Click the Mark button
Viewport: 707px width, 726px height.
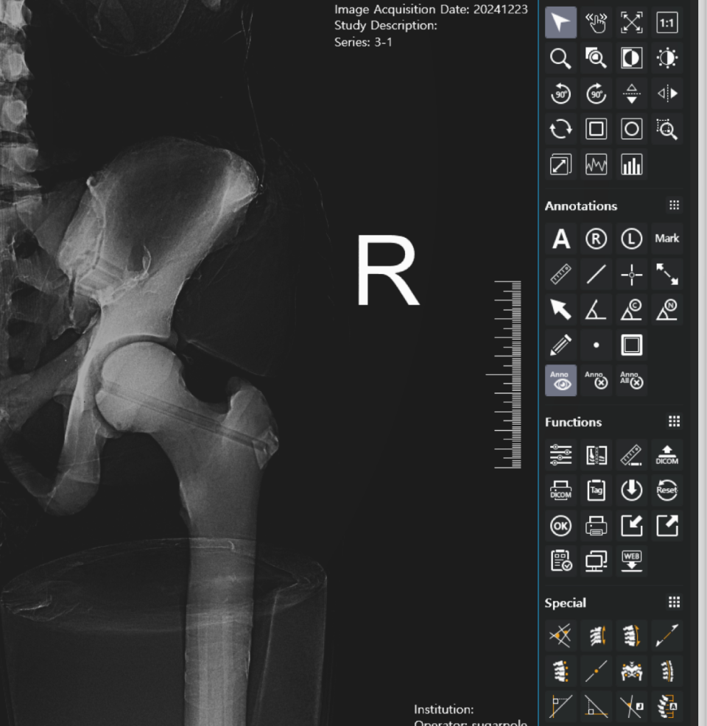(667, 239)
